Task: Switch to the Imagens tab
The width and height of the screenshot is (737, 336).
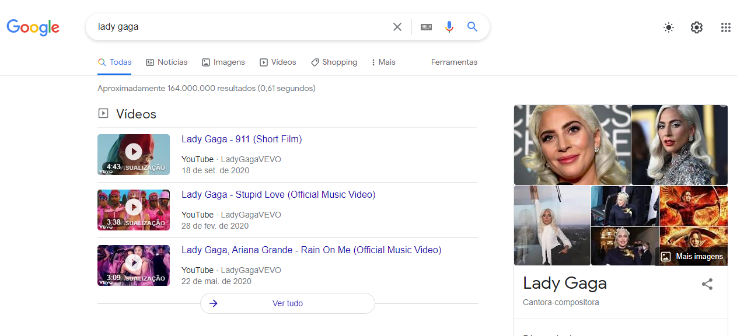Action: 223,62
